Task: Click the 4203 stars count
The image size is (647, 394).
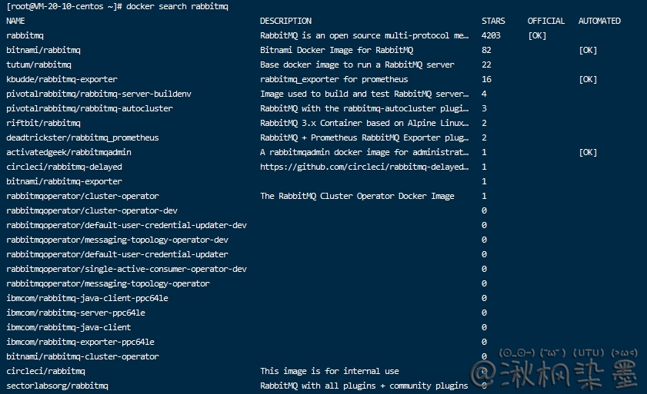Action: (491, 35)
